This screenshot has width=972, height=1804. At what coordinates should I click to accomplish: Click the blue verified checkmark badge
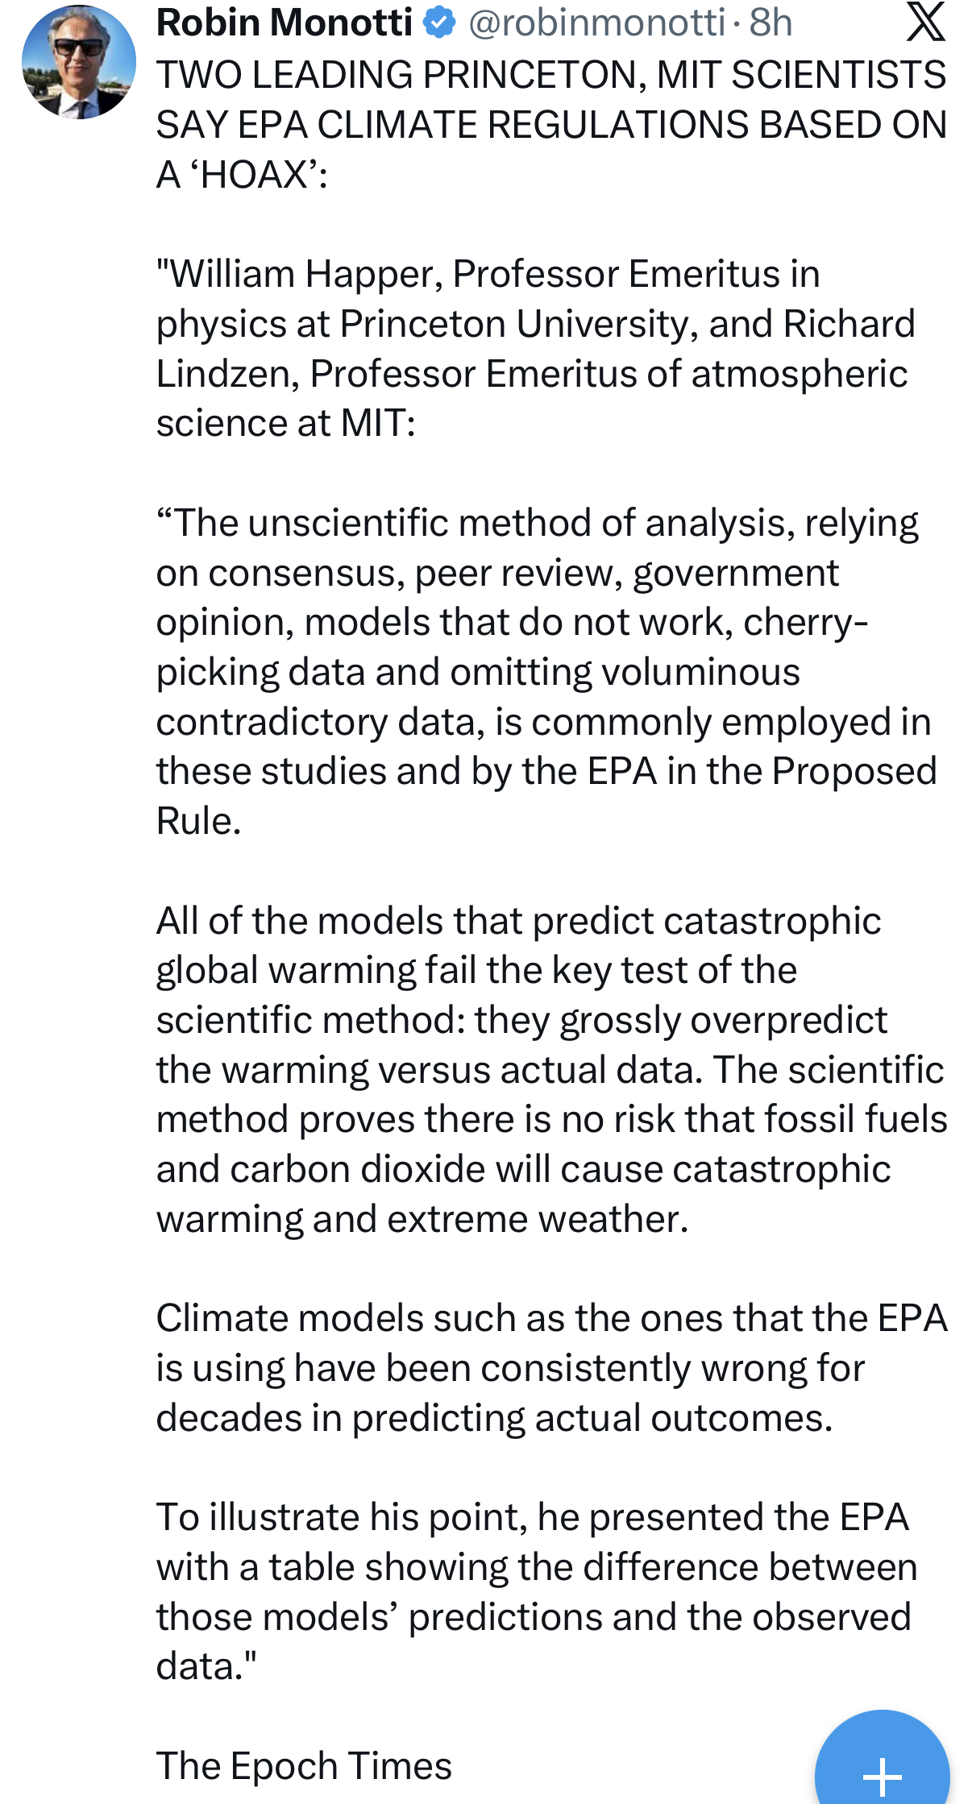(439, 23)
